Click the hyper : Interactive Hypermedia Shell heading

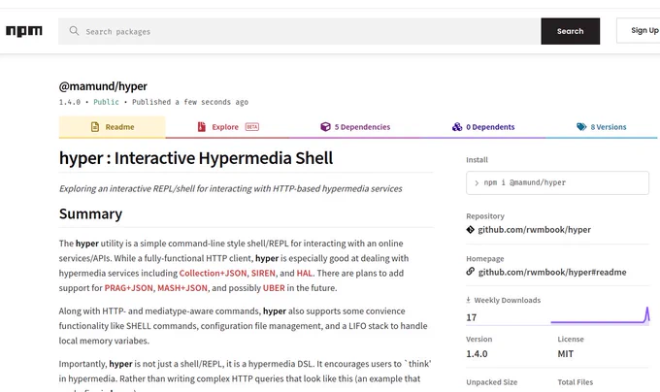[196, 158]
